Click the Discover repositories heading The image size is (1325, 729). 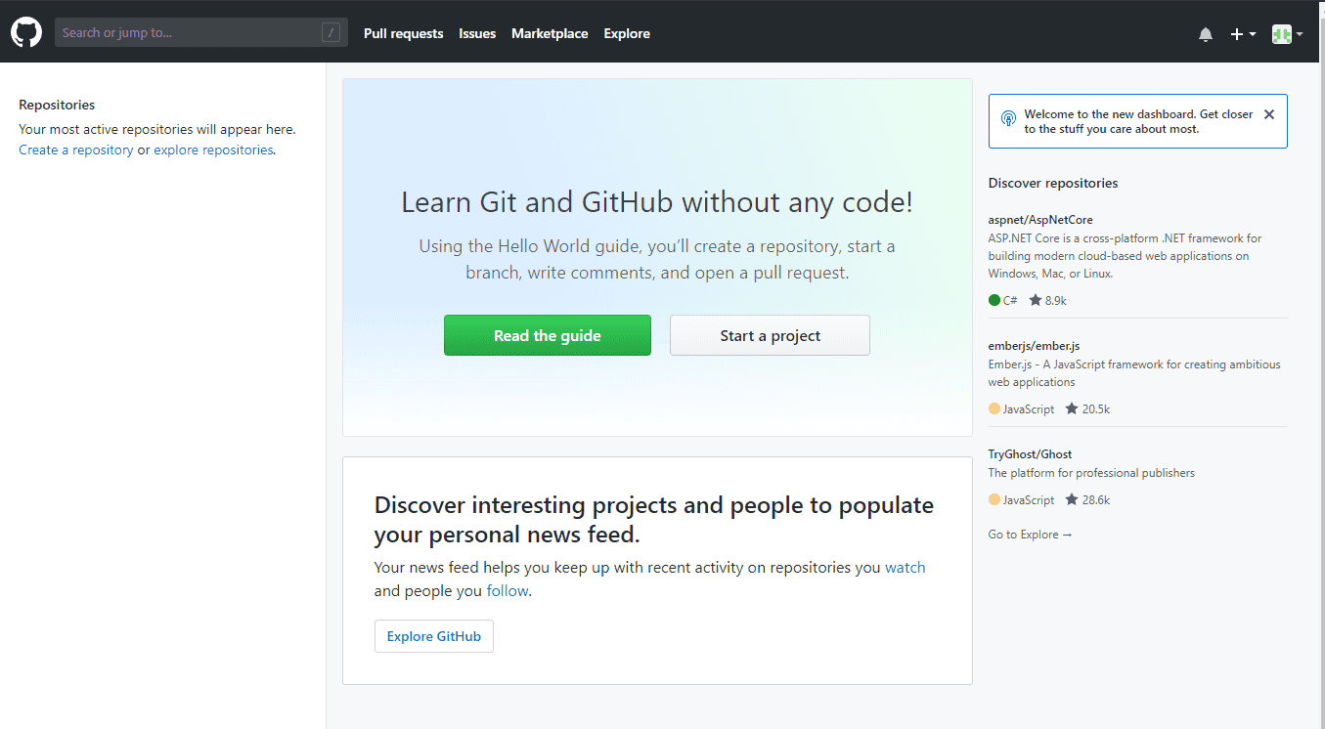[x=1053, y=183]
